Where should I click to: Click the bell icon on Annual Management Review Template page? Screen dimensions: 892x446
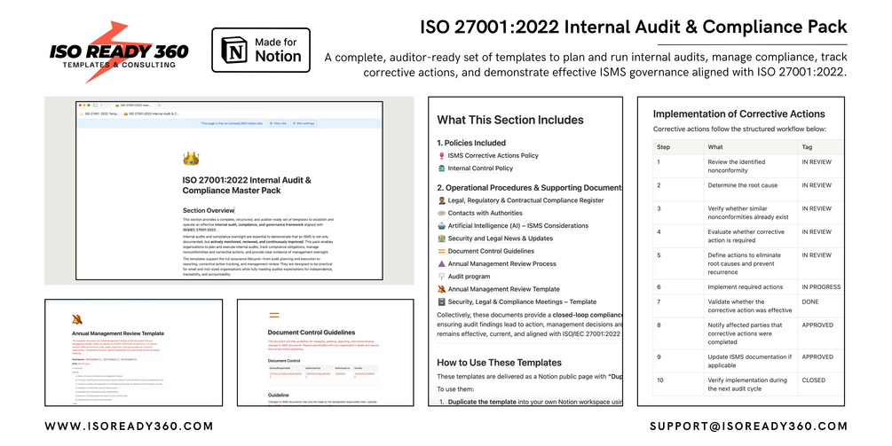pos(77,319)
